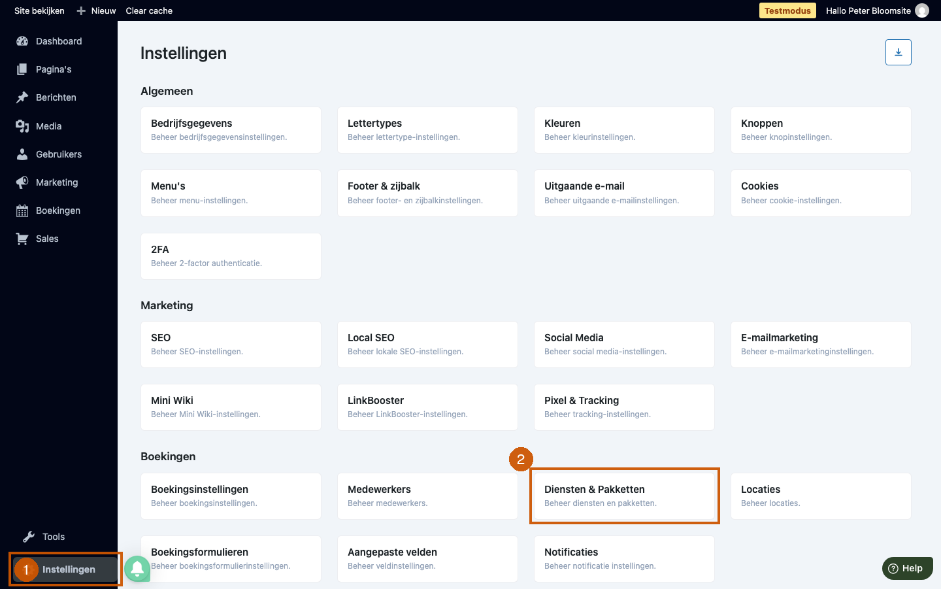941x589 pixels.
Task: Click the Tools wrench icon
Action: (x=29, y=537)
